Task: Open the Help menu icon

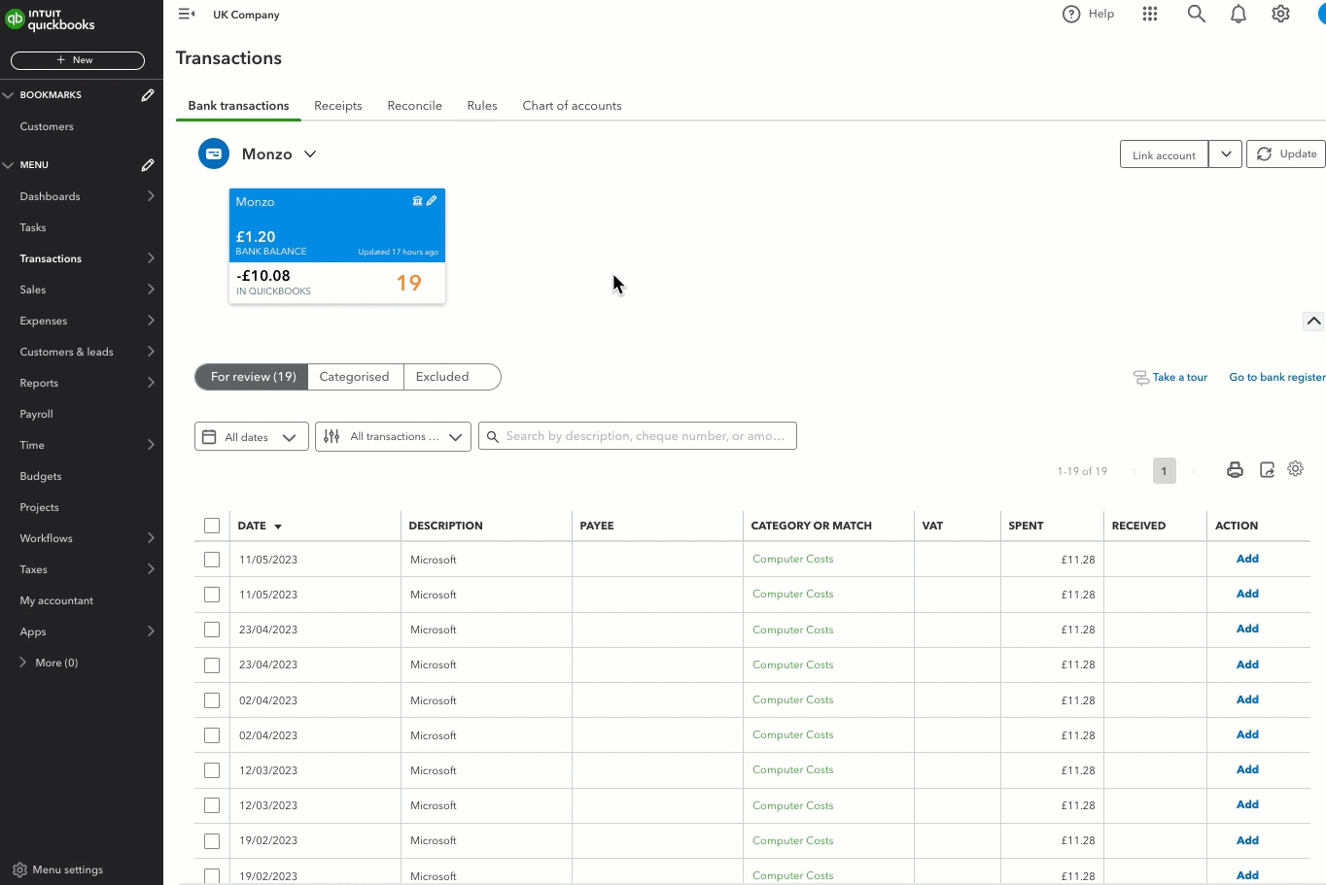Action: tap(1071, 14)
